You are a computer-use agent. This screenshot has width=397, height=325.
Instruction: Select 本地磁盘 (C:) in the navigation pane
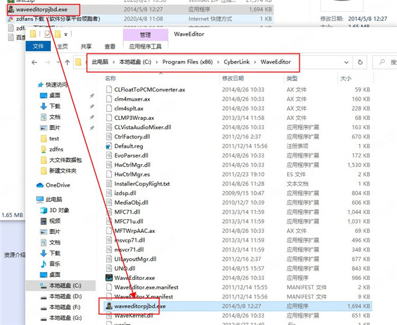(65, 285)
